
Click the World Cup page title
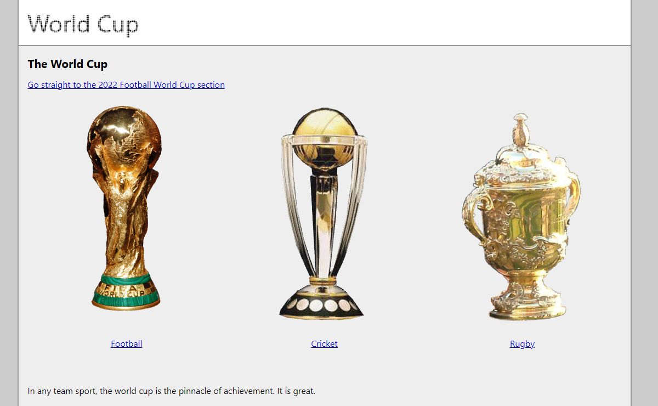click(83, 25)
